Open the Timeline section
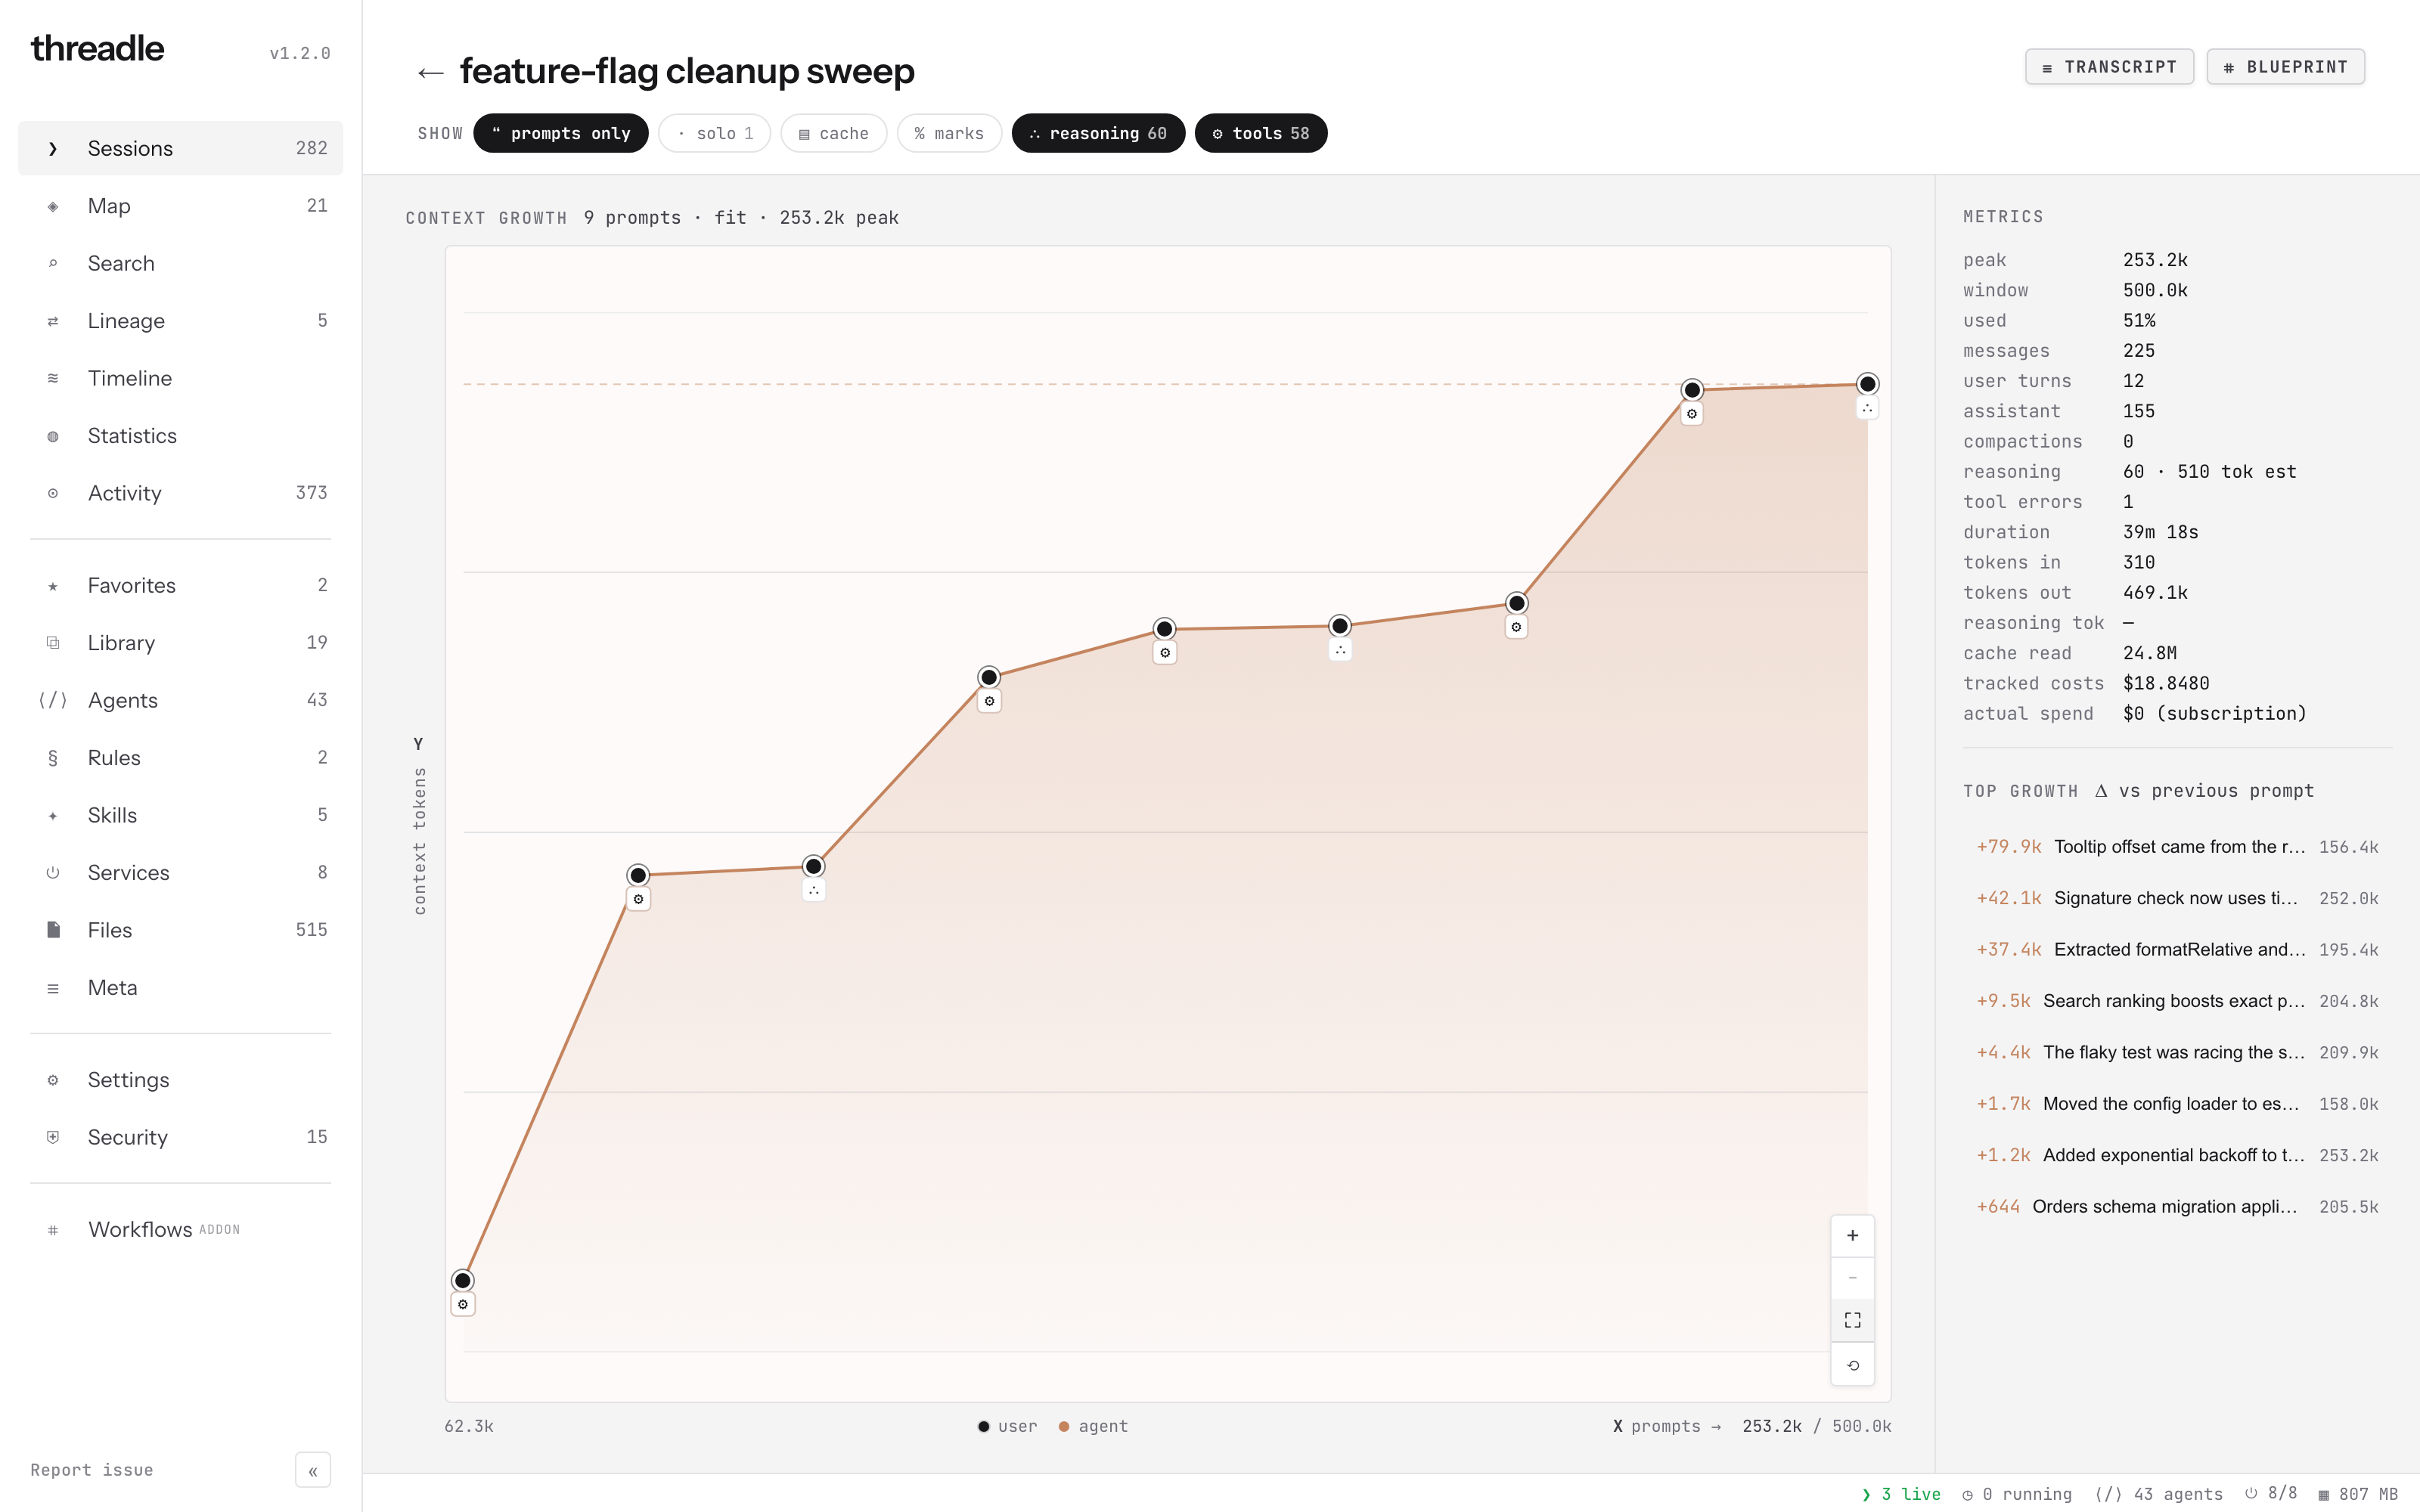The height and width of the screenshot is (1512, 2420). click(180, 378)
